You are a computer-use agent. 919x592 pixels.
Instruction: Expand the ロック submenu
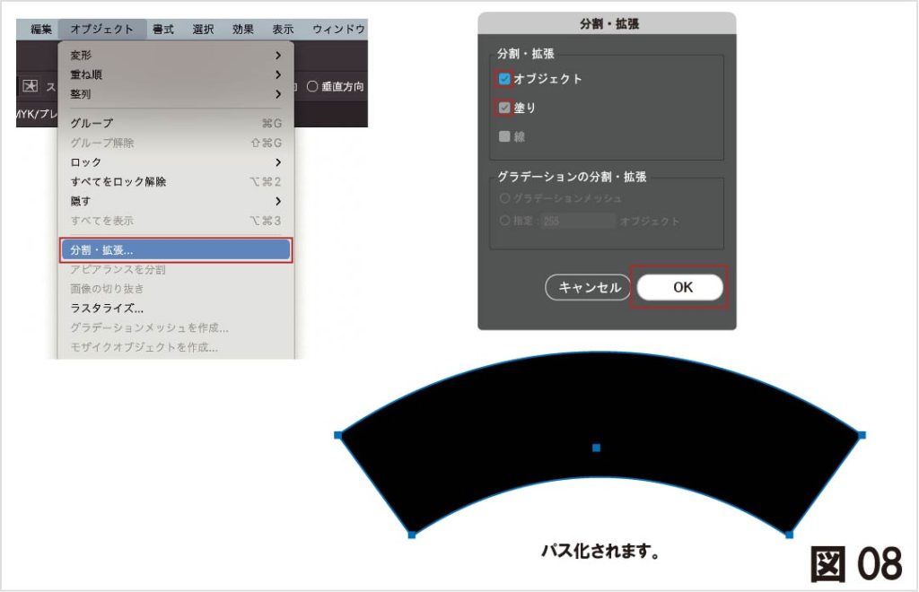pyautogui.click(x=175, y=162)
